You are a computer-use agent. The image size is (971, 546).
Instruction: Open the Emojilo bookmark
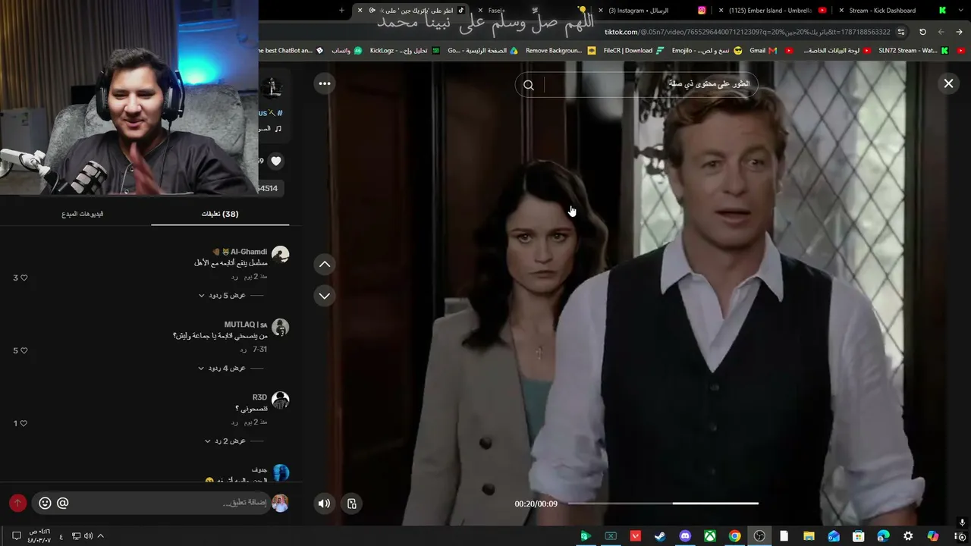click(x=706, y=51)
